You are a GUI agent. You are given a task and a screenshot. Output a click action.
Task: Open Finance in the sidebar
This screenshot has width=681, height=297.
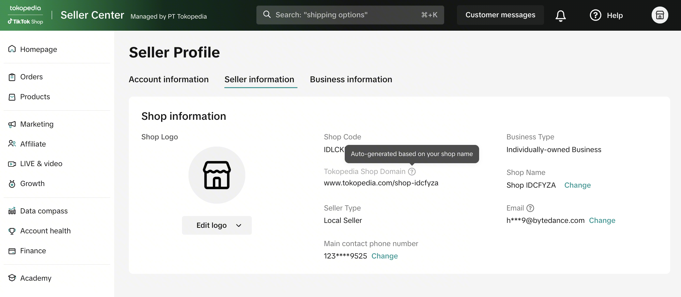pyautogui.click(x=33, y=251)
